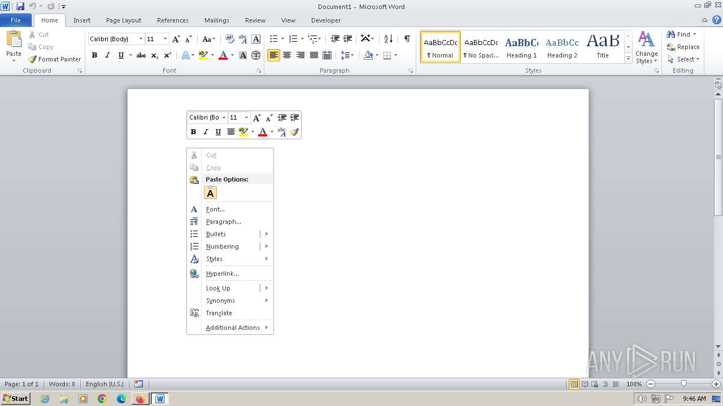Expand the Line Spacing dropdown
Viewport: 723px width, 406px height.
347,55
